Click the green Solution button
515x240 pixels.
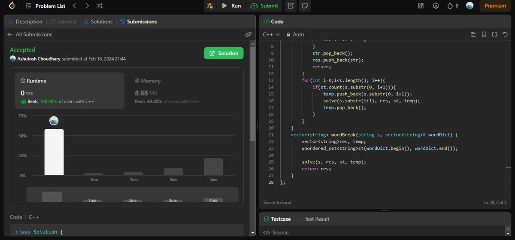coord(224,53)
